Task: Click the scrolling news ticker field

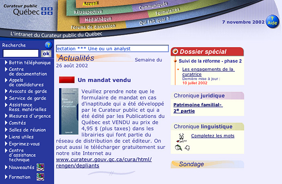Action: [112, 49]
